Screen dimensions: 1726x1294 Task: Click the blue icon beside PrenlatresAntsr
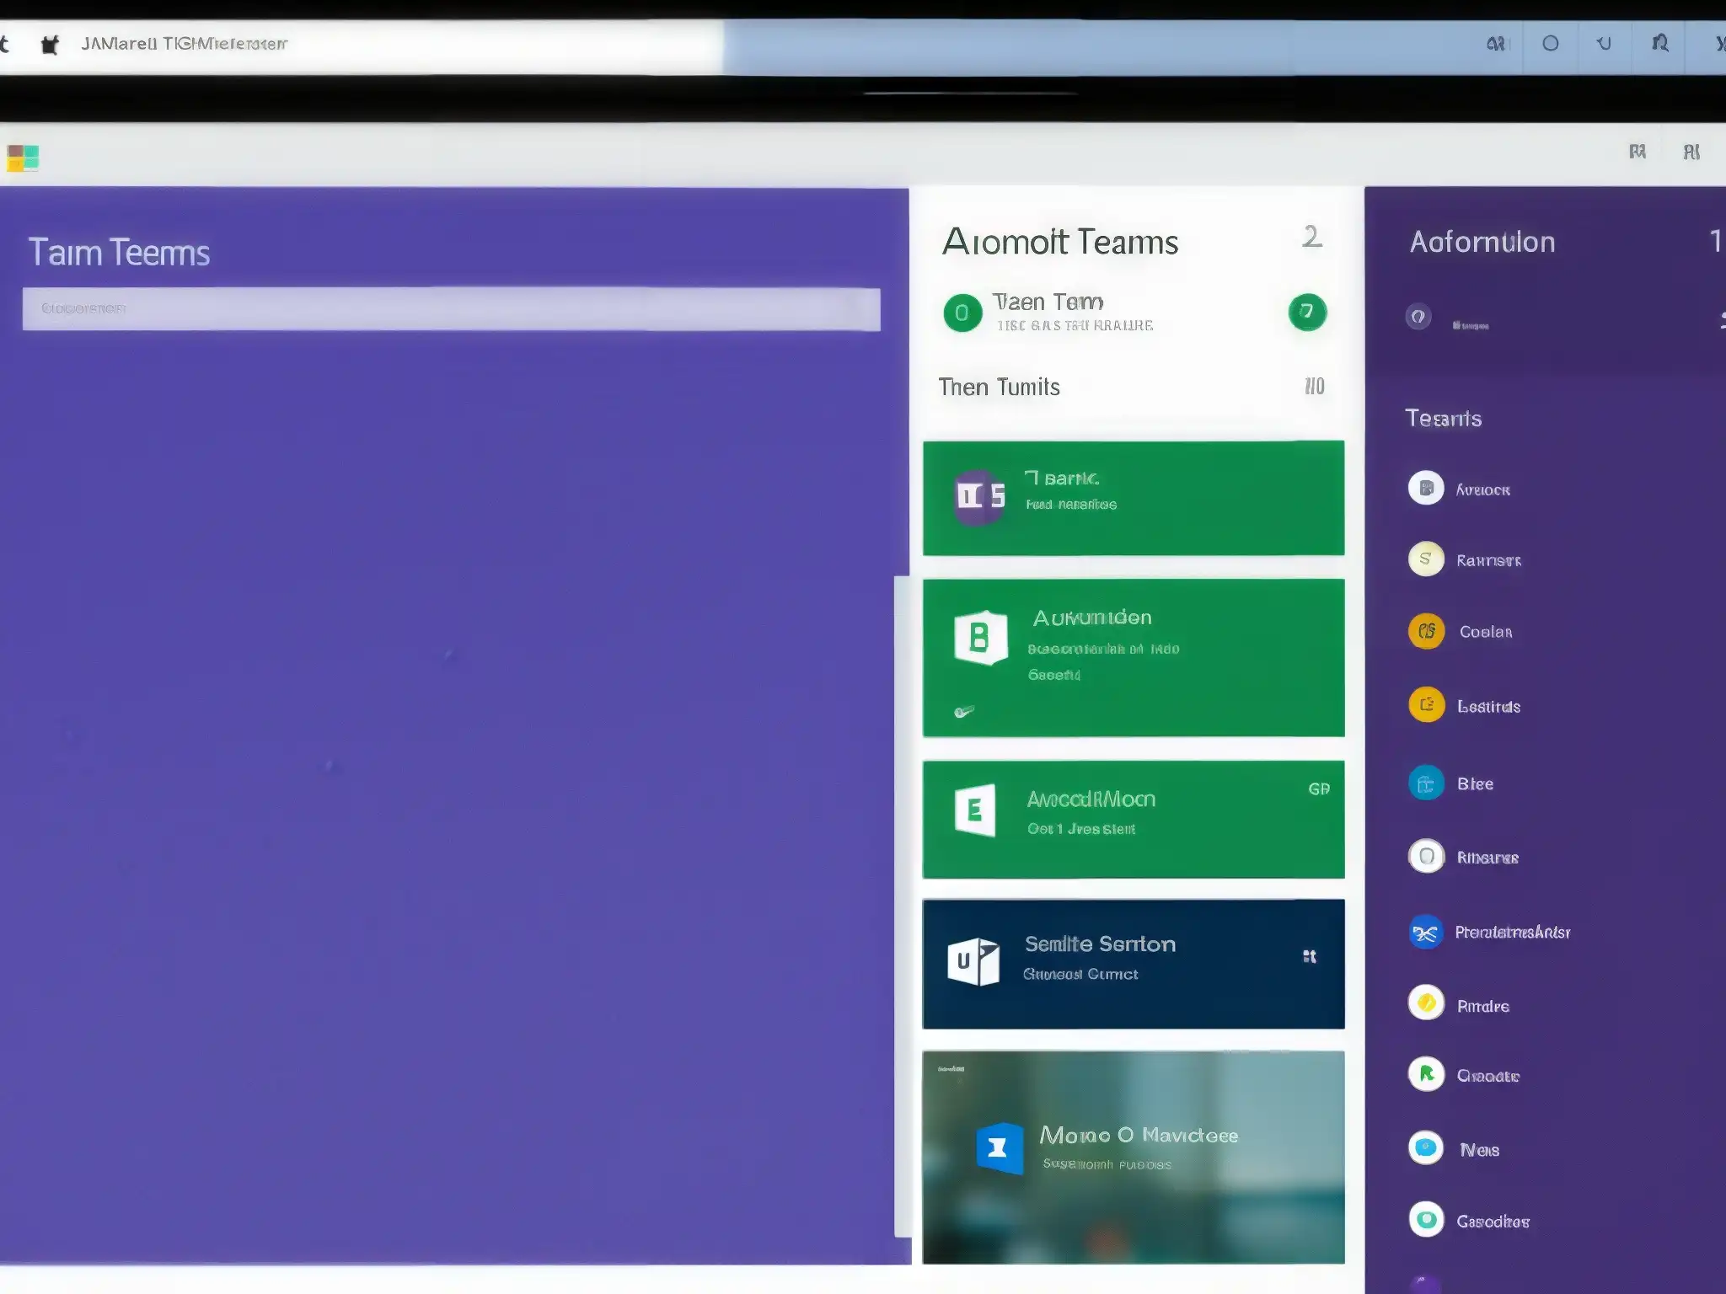click(x=1426, y=933)
